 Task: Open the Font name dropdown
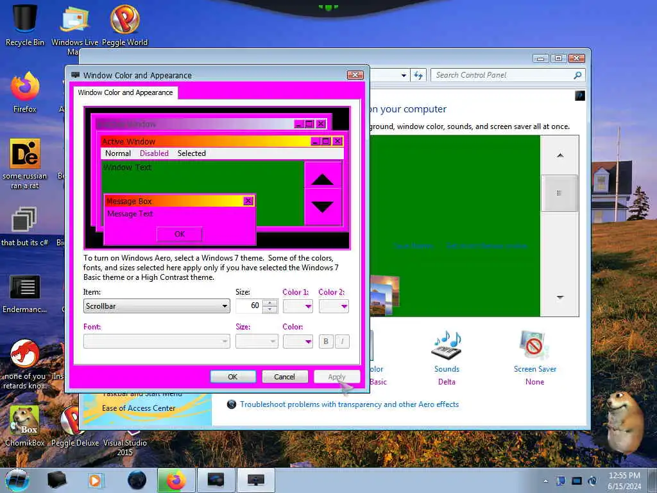click(157, 342)
